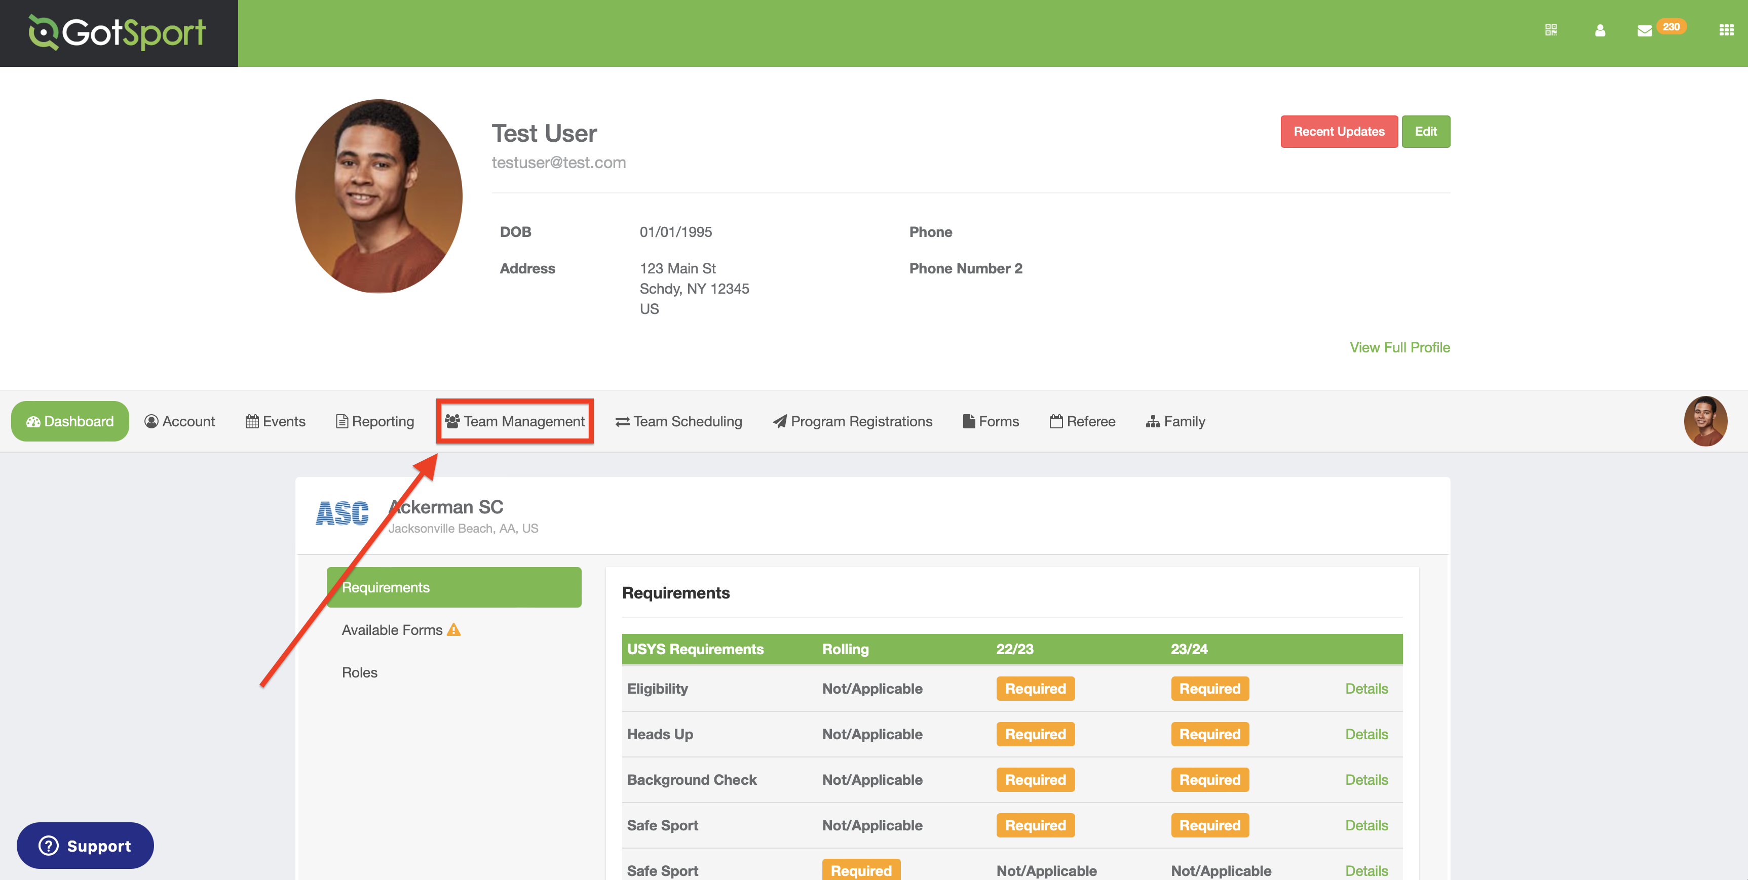Click the Ackerman SC club name

pos(446,506)
